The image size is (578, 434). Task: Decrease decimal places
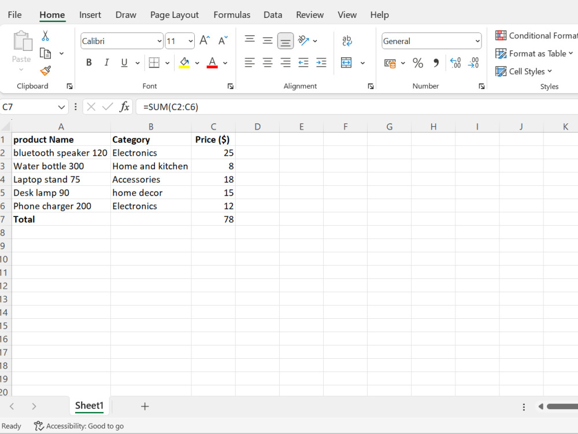474,62
